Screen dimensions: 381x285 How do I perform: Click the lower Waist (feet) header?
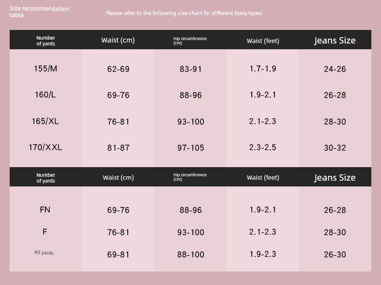[x=263, y=178]
